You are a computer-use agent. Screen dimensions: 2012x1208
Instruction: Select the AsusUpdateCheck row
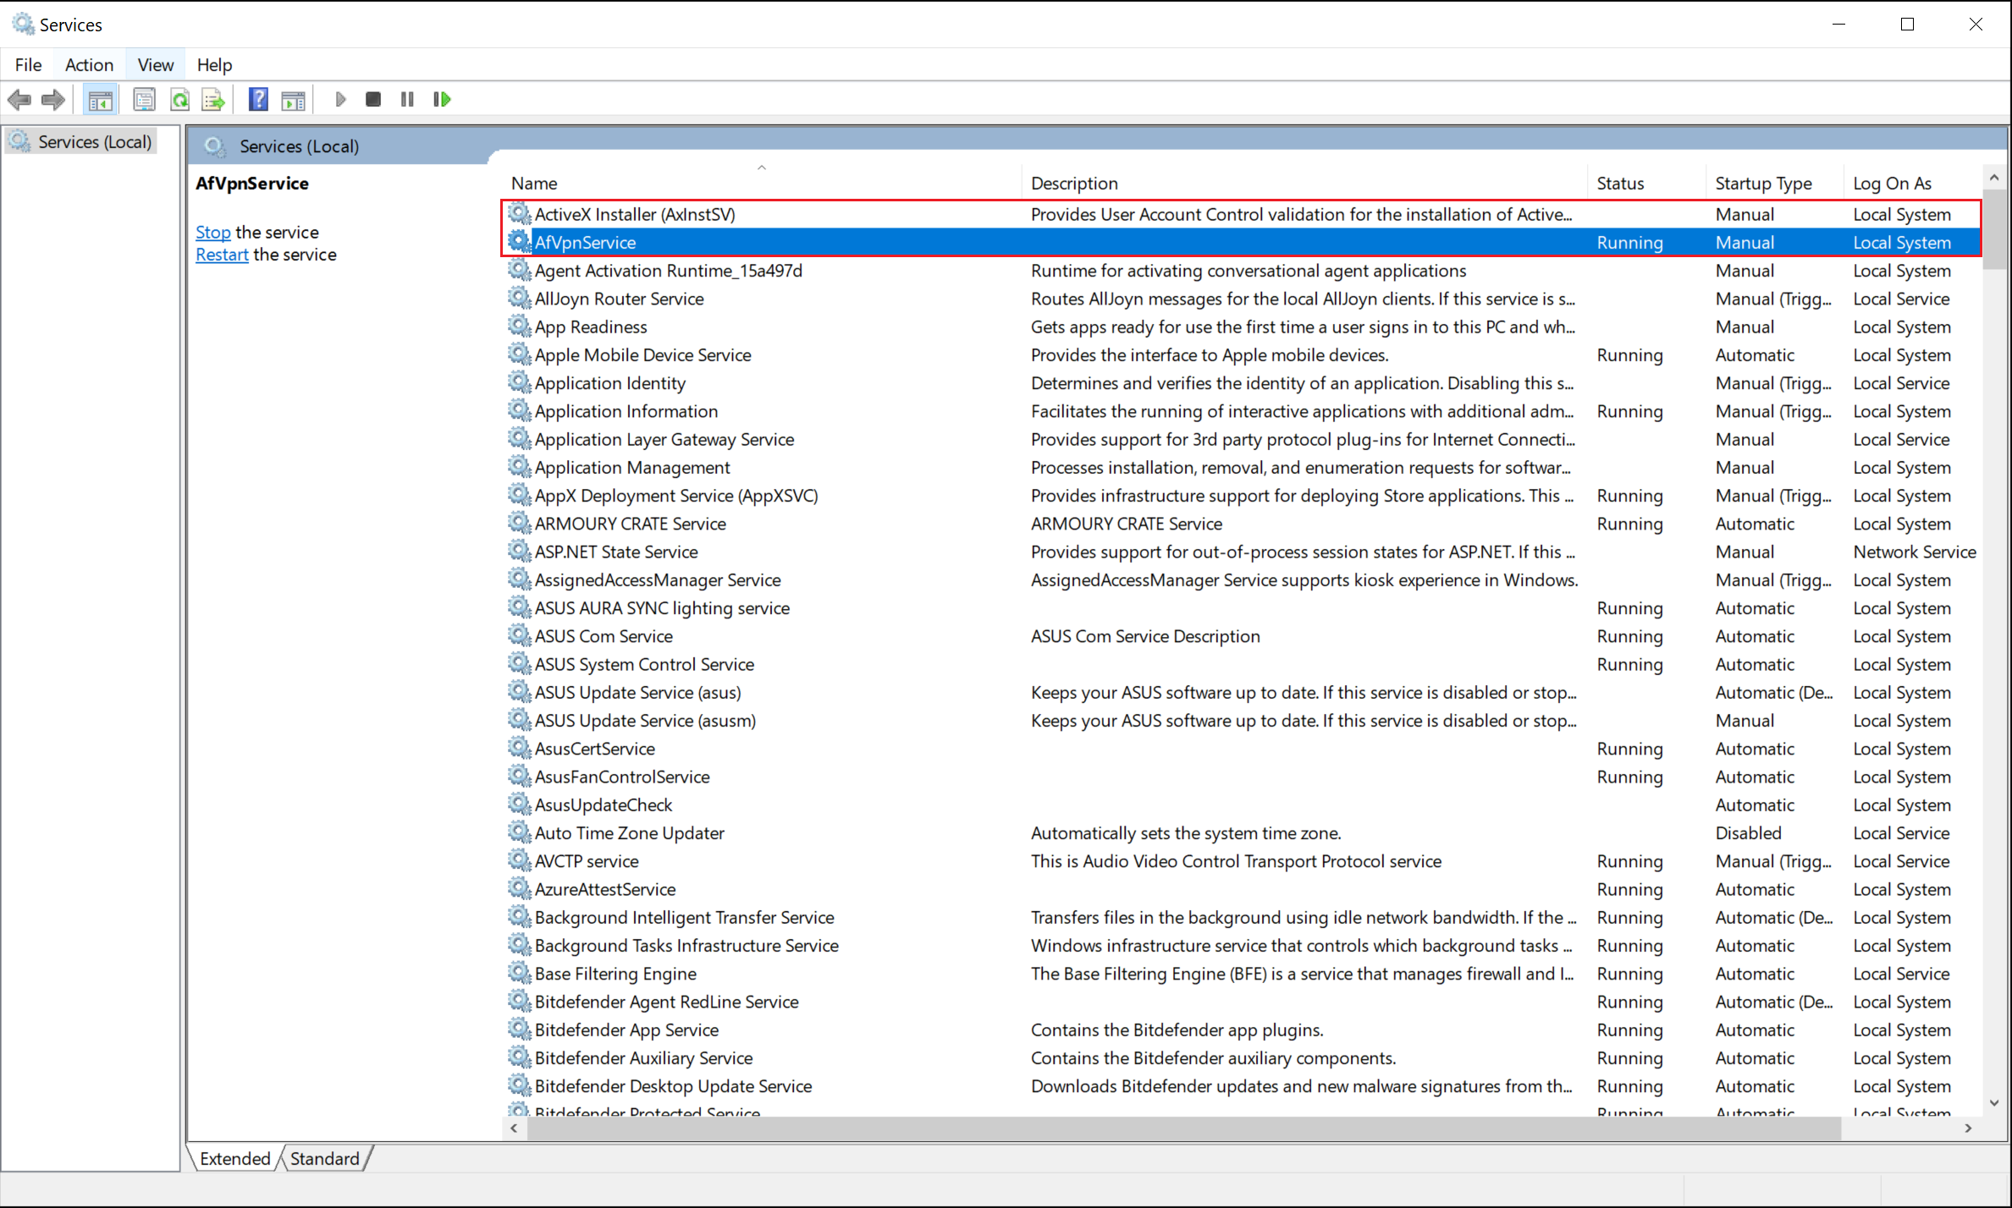click(1243, 804)
